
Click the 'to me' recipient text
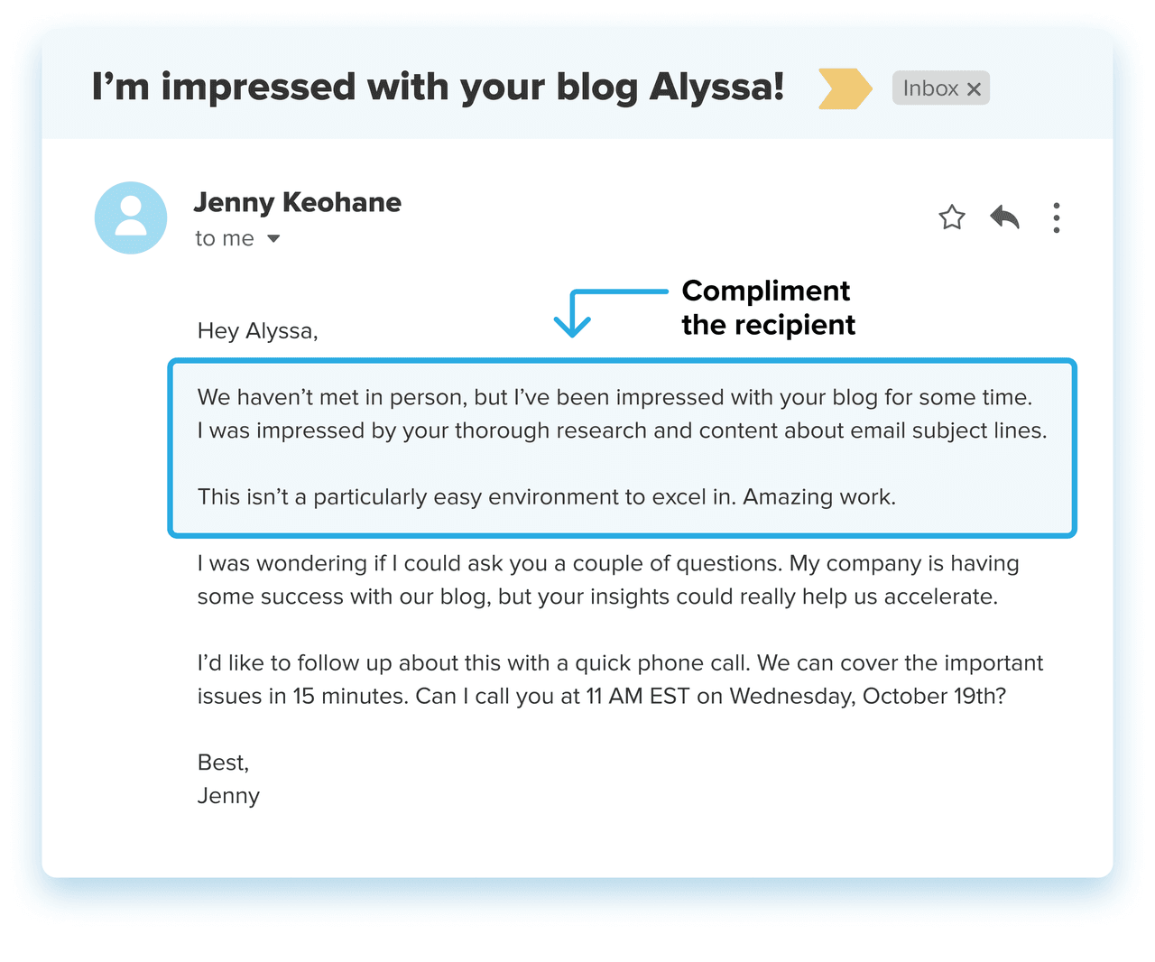225,238
